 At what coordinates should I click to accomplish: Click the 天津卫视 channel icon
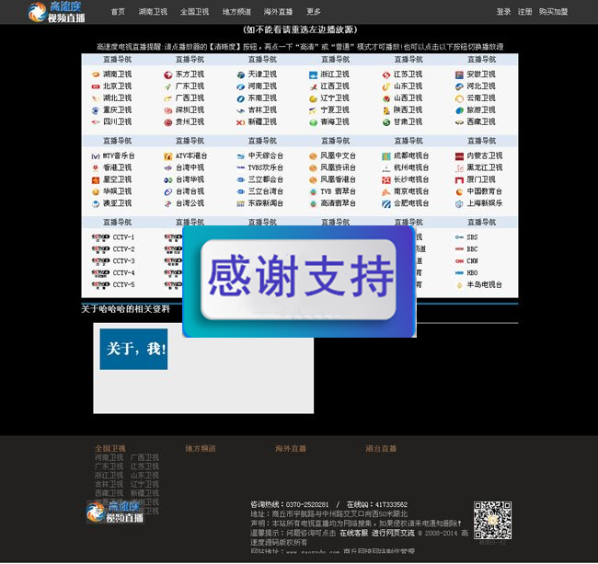pos(241,75)
